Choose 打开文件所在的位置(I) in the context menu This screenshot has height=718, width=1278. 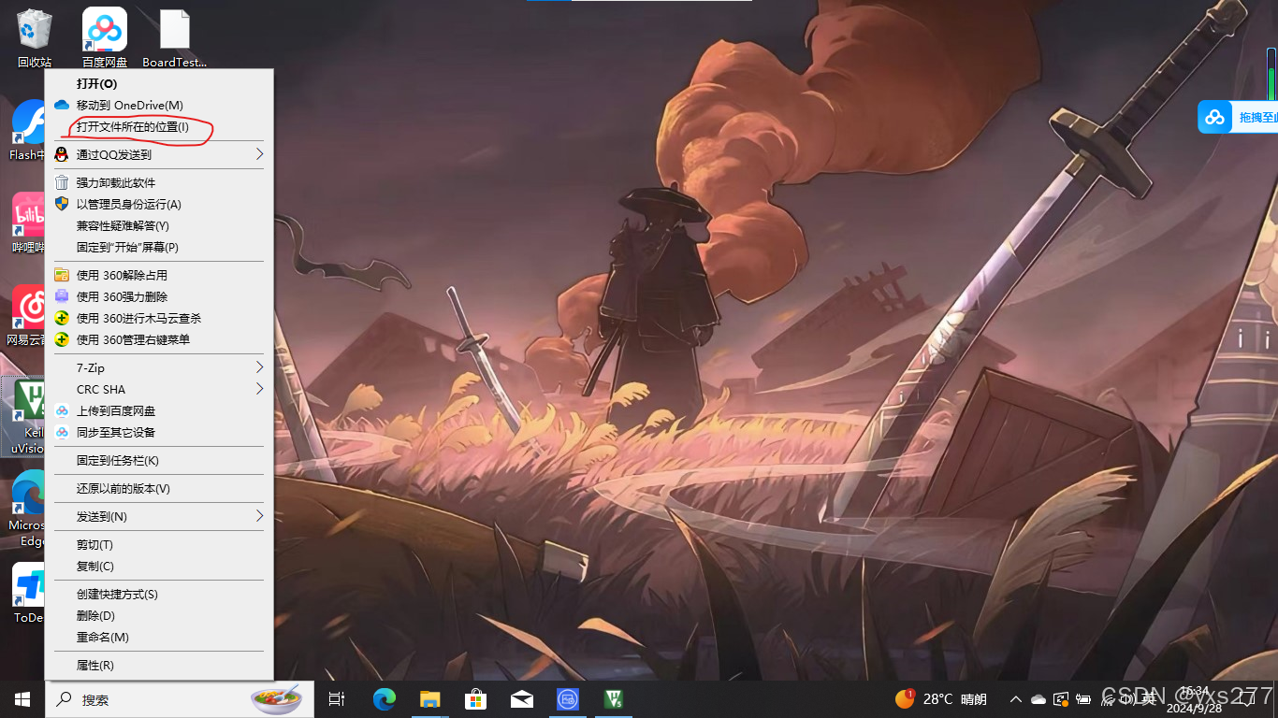(x=159, y=127)
